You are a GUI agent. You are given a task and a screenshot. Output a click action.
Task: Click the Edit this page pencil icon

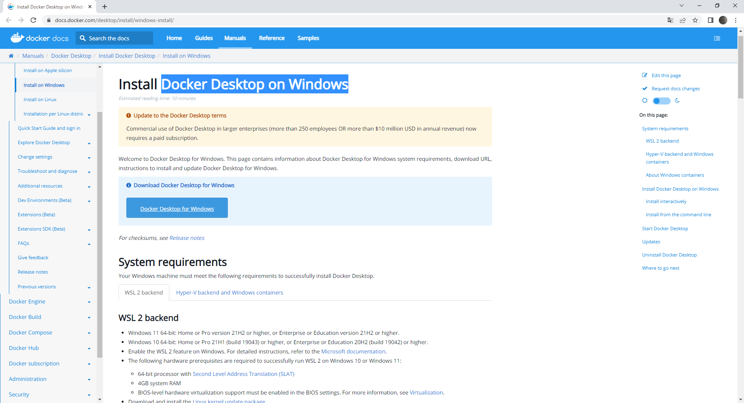point(645,75)
